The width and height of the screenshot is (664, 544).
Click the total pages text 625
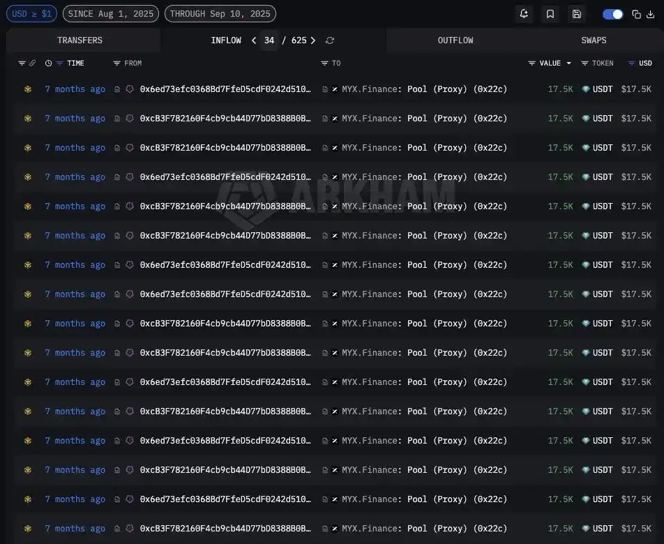[x=299, y=40]
